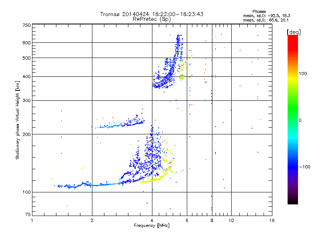Click the 'mean, sd,X: 85.6, 20.1' statistics line
The image size is (320, 240).
click(x=266, y=20)
